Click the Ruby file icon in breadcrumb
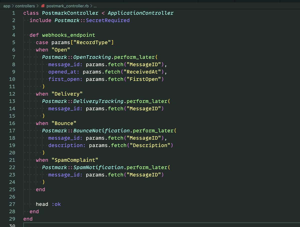Image resolution: width=300 pixels, height=227 pixels. coord(43,6)
